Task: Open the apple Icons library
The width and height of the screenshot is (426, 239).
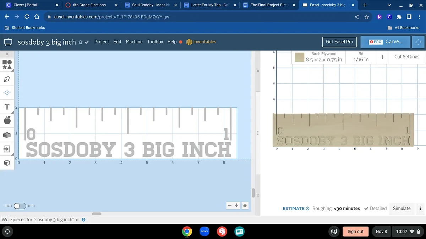Action: click(x=7, y=121)
